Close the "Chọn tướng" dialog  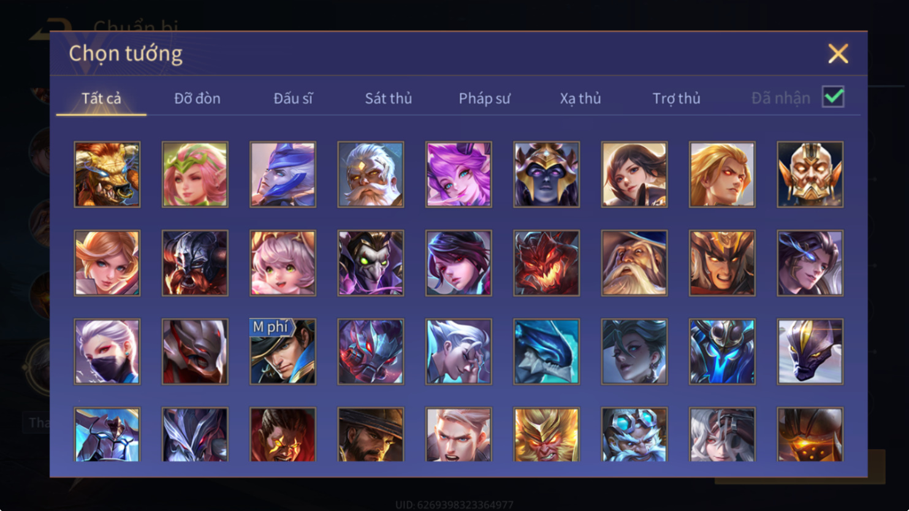838,53
